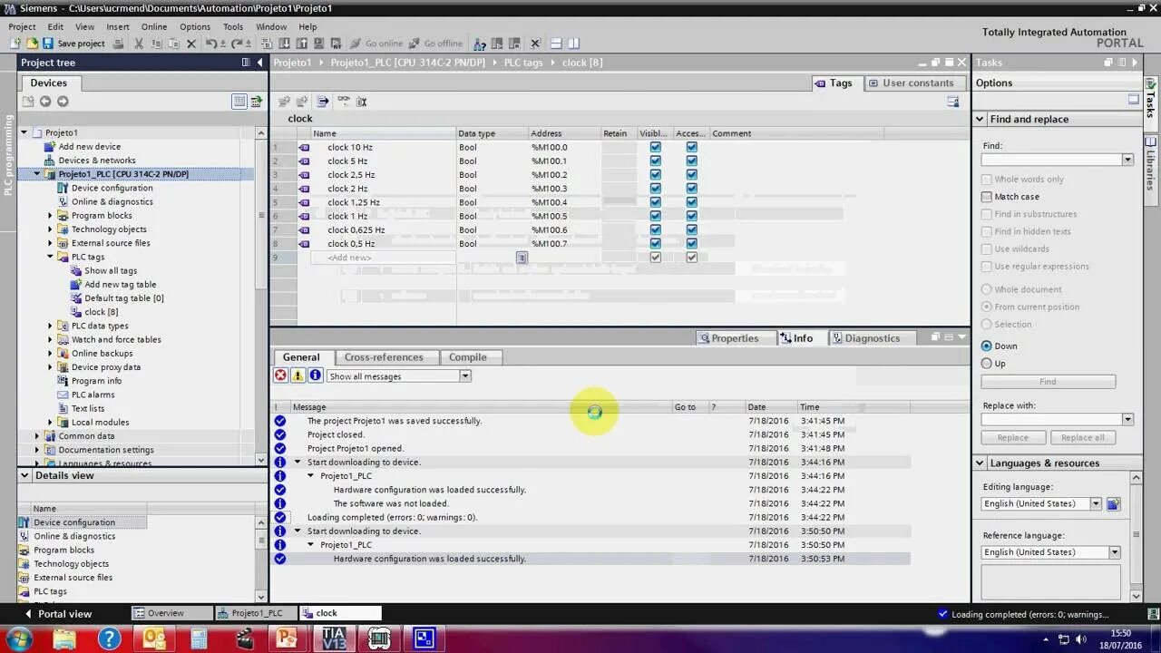Open the Find field dropdown arrow
The width and height of the screenshot is (1161, 653).
coord(1127,160)
